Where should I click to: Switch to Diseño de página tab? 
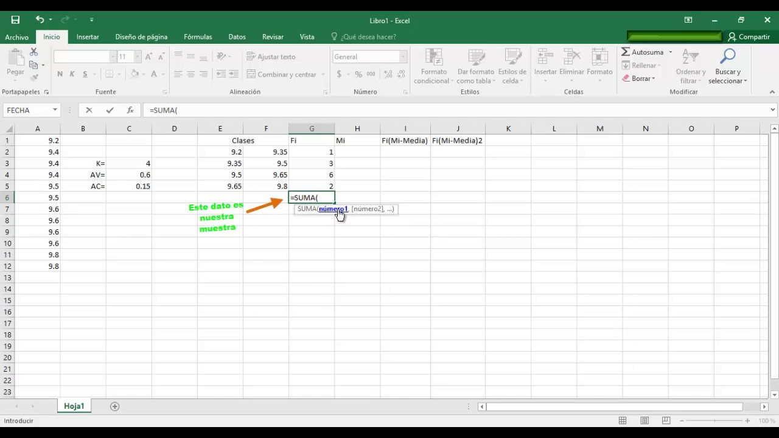click(x=141, y=37)
